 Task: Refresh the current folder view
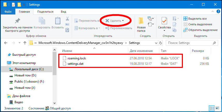(161, 43)
